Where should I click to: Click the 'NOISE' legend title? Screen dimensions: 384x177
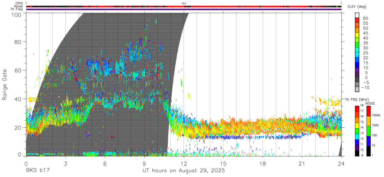[370, 103]
